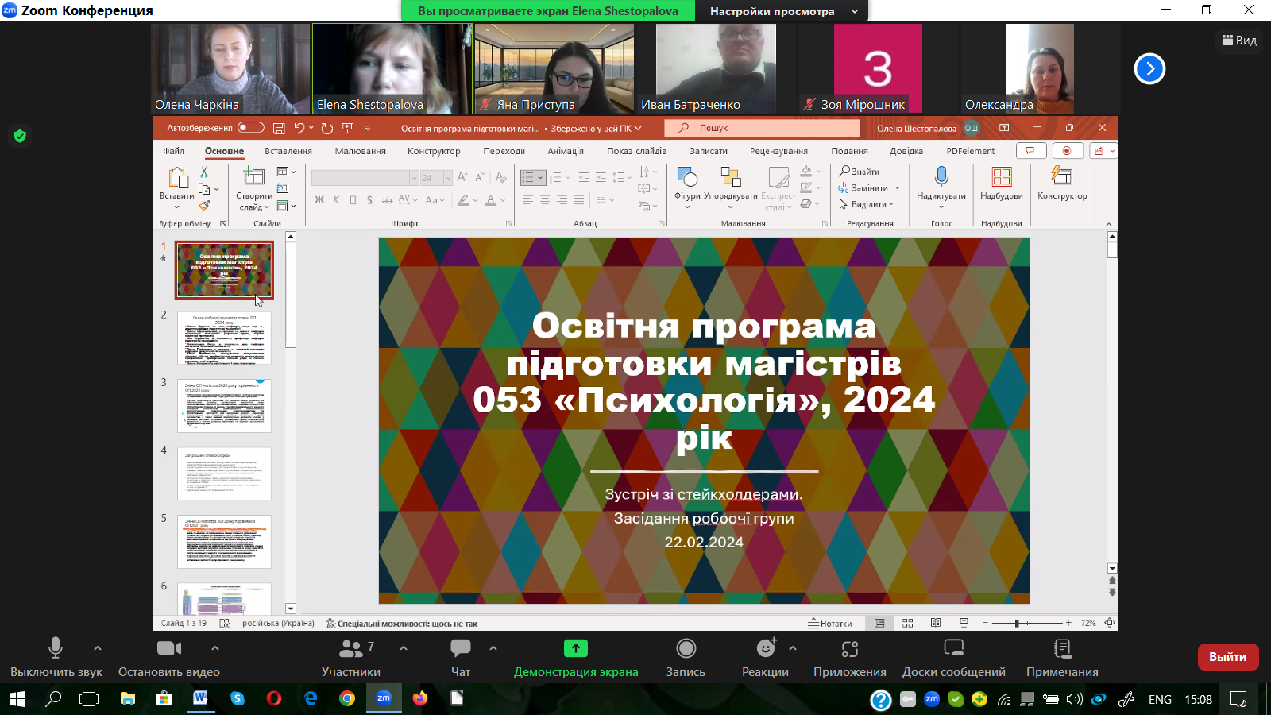Open font color A swatch

tap(491, 200)
